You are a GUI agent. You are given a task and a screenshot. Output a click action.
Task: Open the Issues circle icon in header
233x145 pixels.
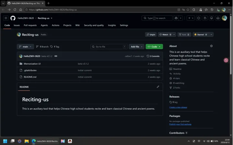pyautogui.click(x=199, y=18)
